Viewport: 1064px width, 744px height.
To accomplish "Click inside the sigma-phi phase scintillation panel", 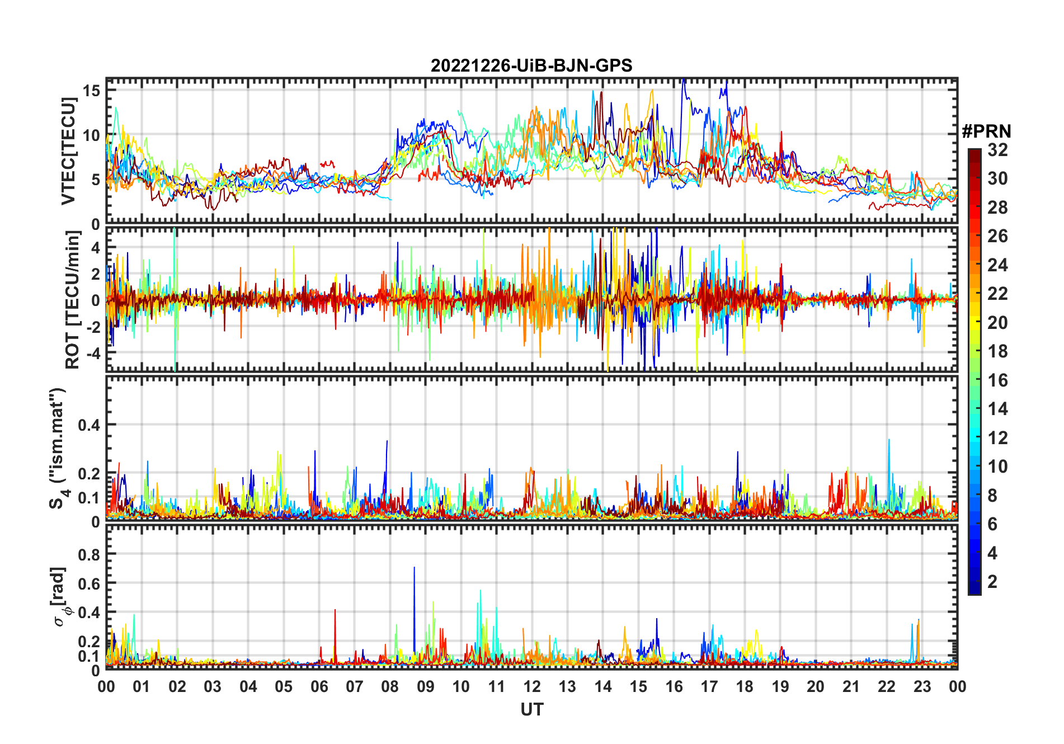I will click(531, 596).
